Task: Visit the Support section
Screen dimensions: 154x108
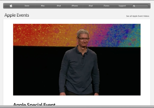Action: click(122, 6)
